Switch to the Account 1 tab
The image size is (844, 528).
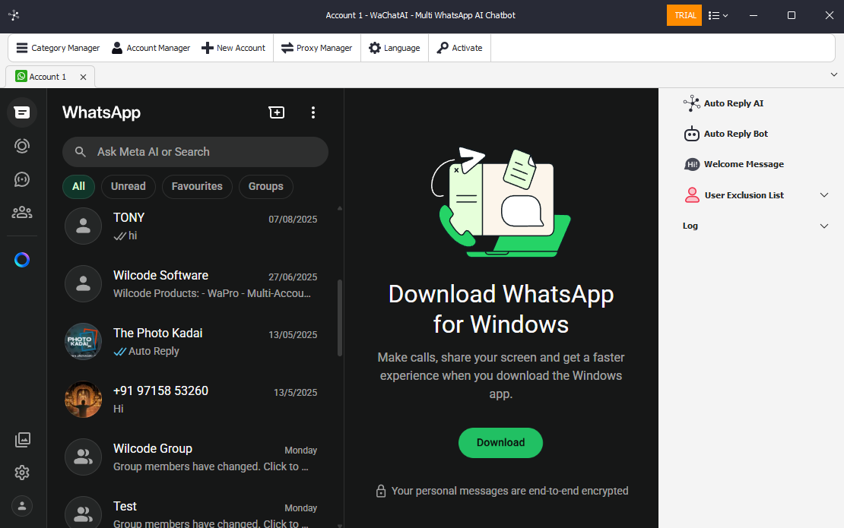[46, 76]
